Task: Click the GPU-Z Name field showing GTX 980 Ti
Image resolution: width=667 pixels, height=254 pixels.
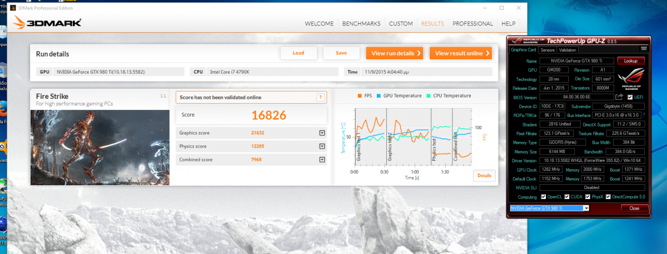Action: (x=576, y=60)
